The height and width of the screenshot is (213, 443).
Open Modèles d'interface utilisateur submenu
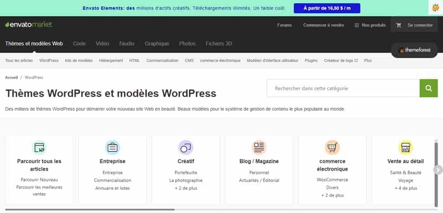[272, 60]
